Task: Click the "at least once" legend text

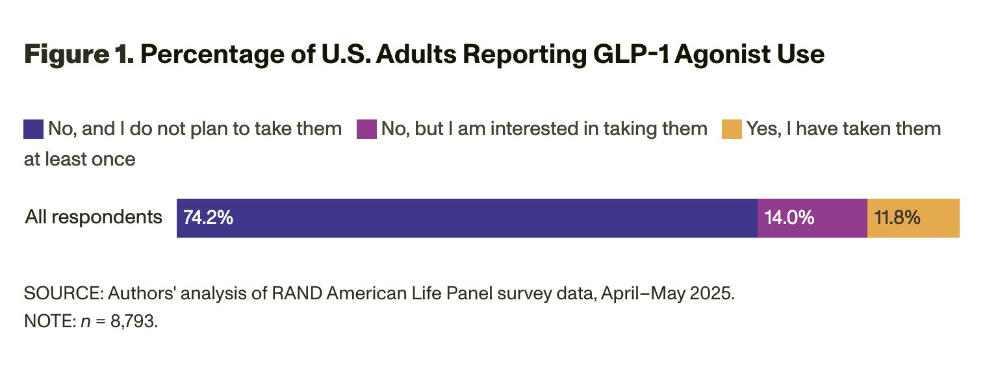Action: tap(80, 159)
